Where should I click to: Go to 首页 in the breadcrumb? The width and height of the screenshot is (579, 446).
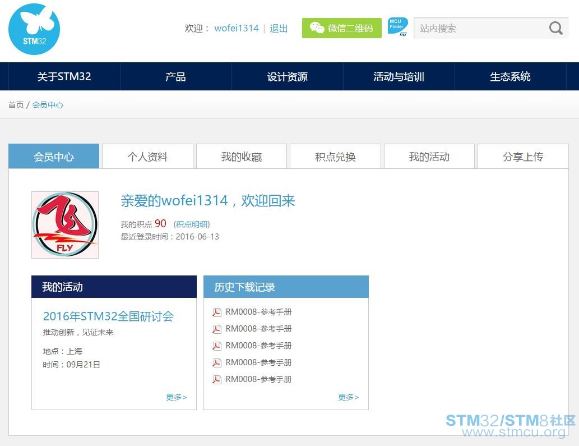[16, 105]
